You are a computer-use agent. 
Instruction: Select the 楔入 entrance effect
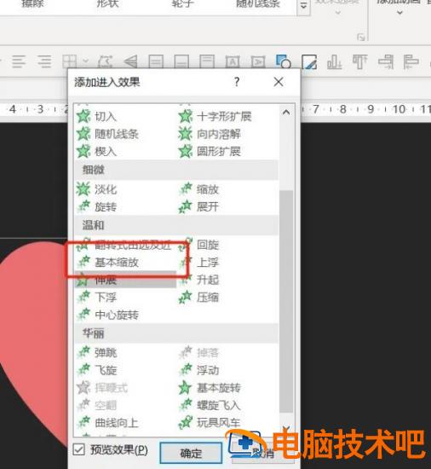click(97, 151)
